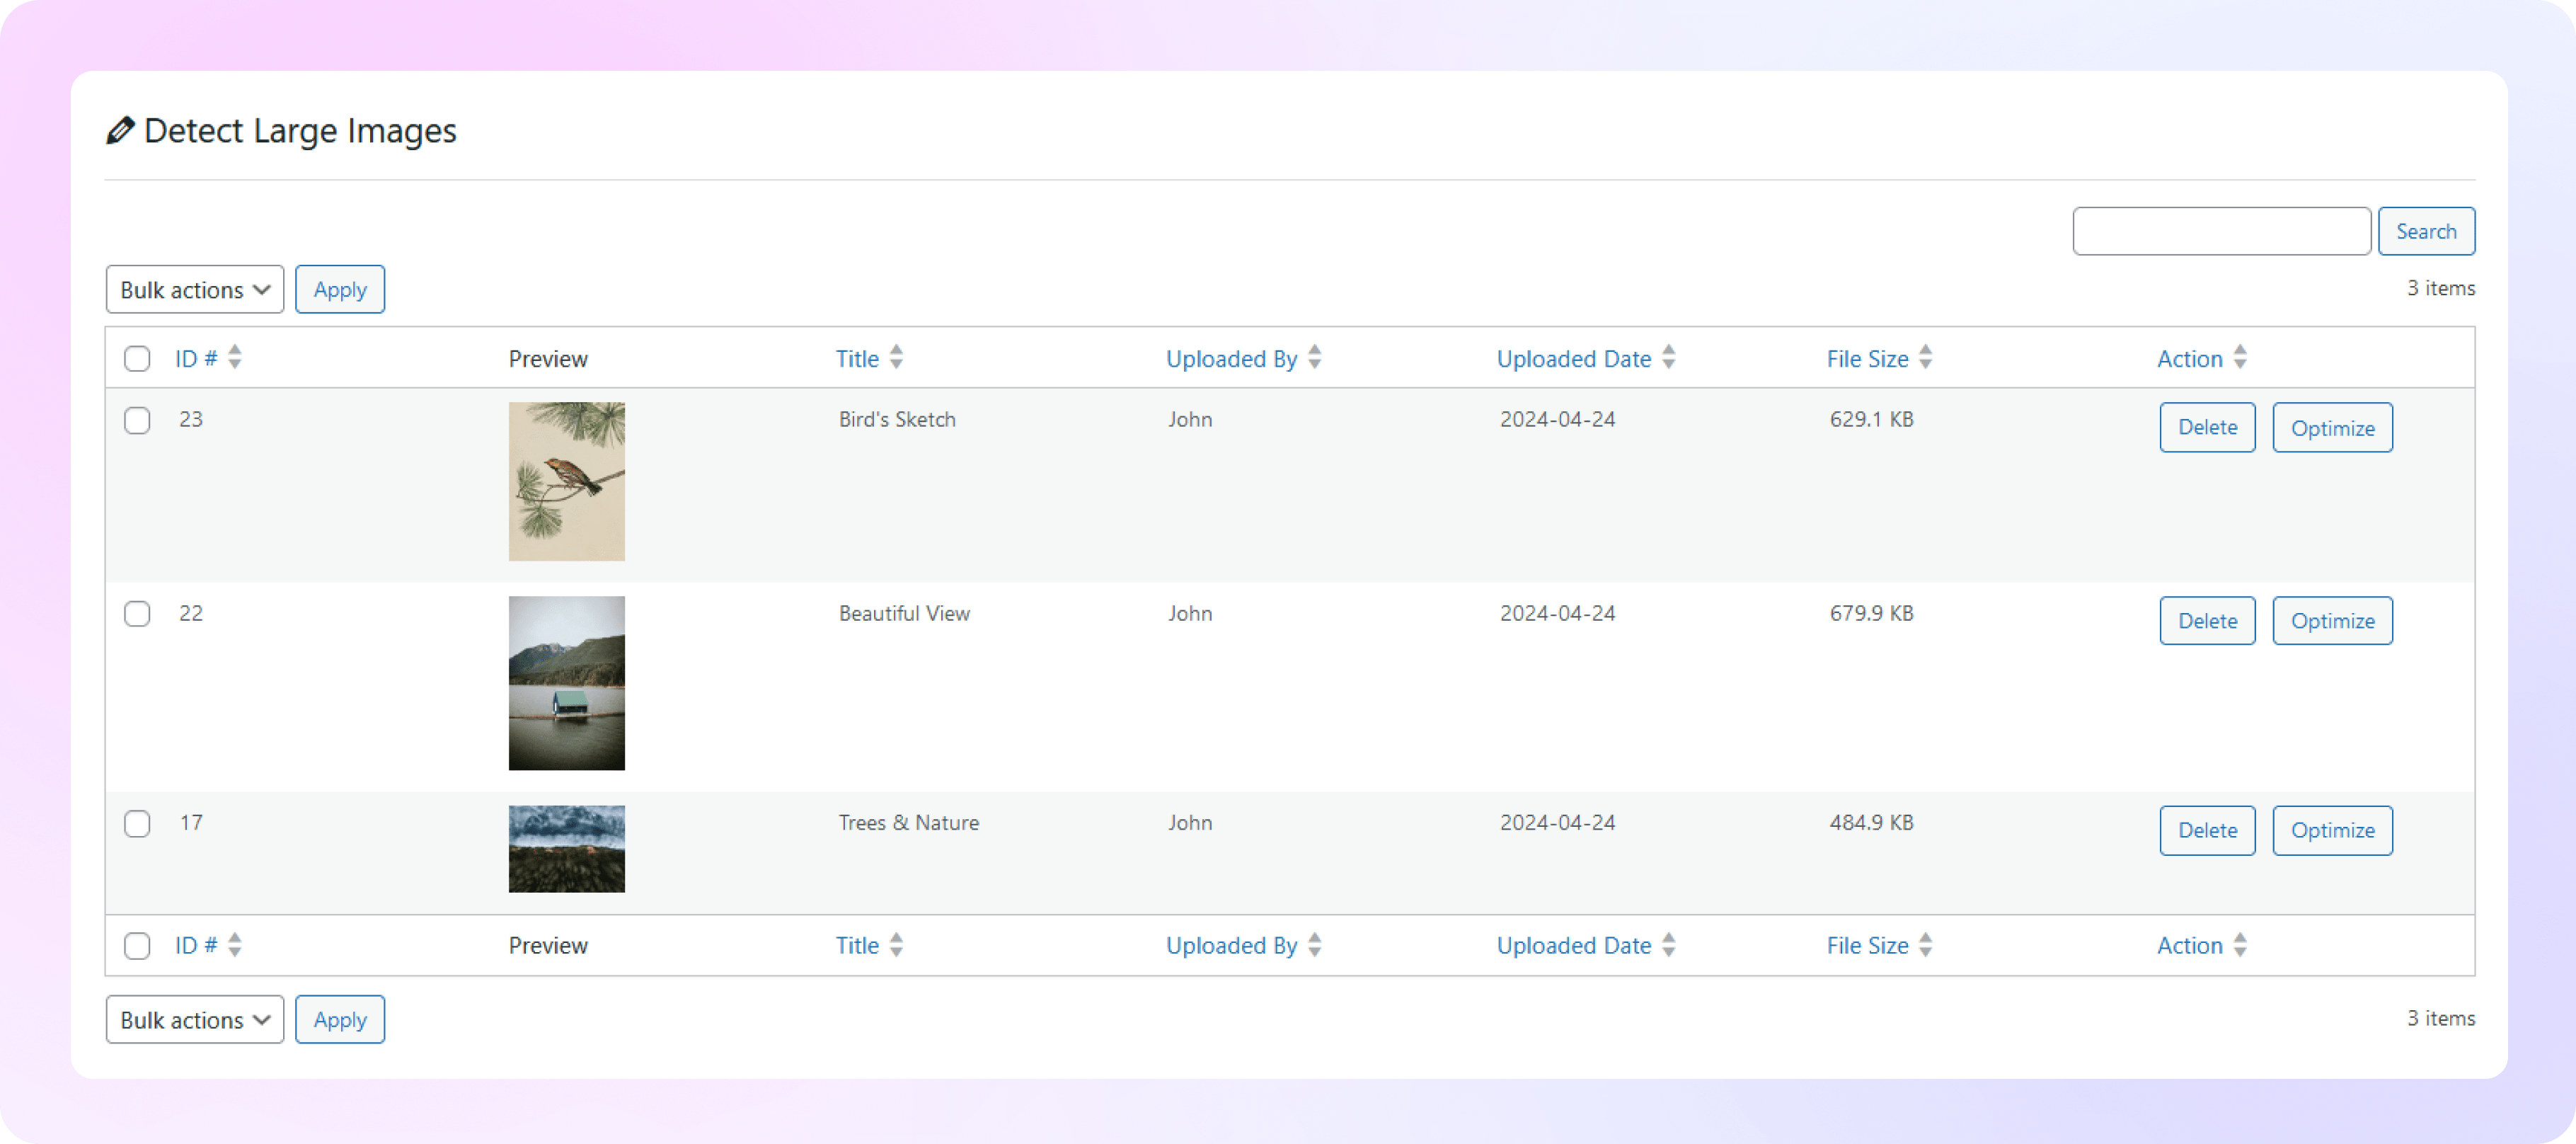
Task: Click bottom footer Uploaded Date sort arrows
Action: click(x=1669, y=944)
